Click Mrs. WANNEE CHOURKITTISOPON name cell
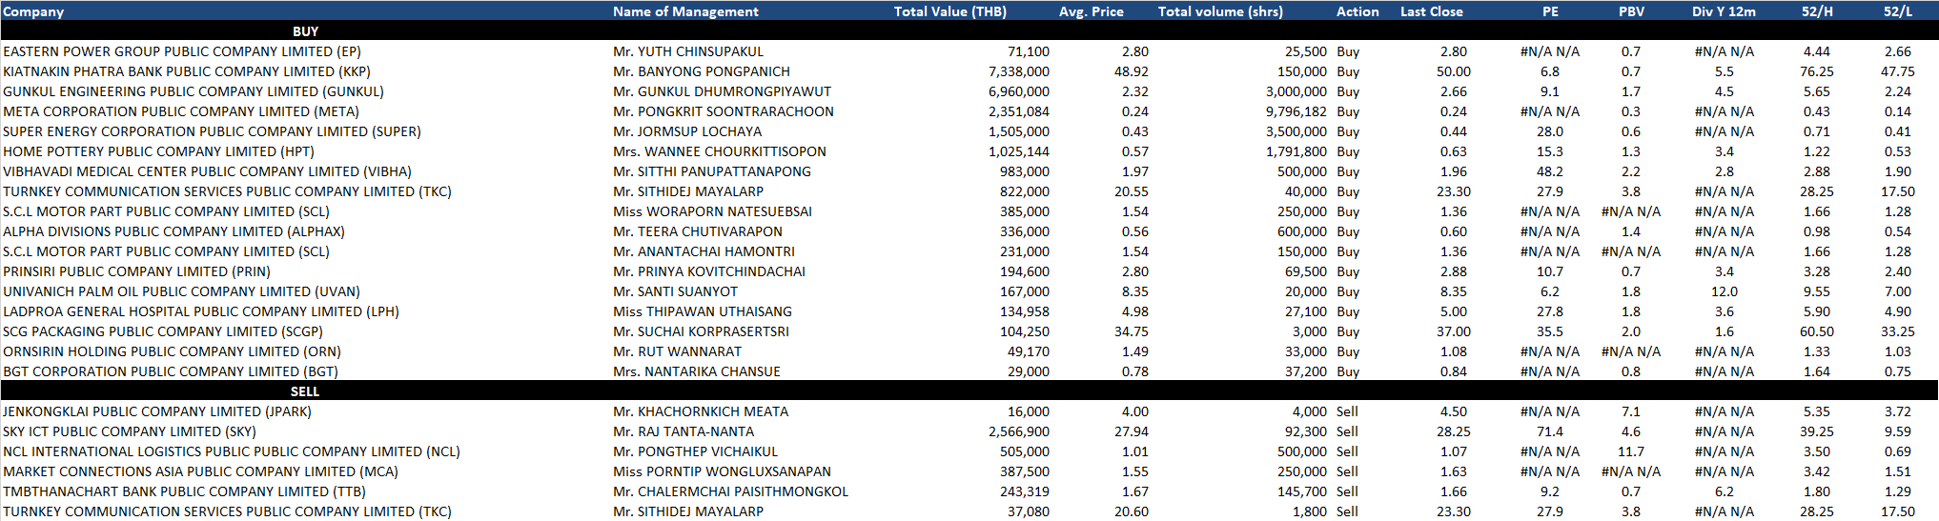The width and height of the screenshot is (1939, 521). coord(720,151)
